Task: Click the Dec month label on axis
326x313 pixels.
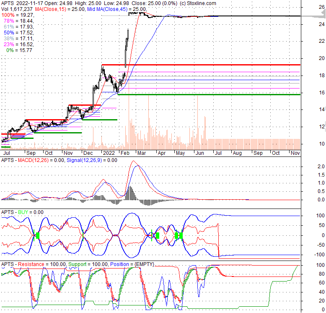Action: click(x=88, y=153)
